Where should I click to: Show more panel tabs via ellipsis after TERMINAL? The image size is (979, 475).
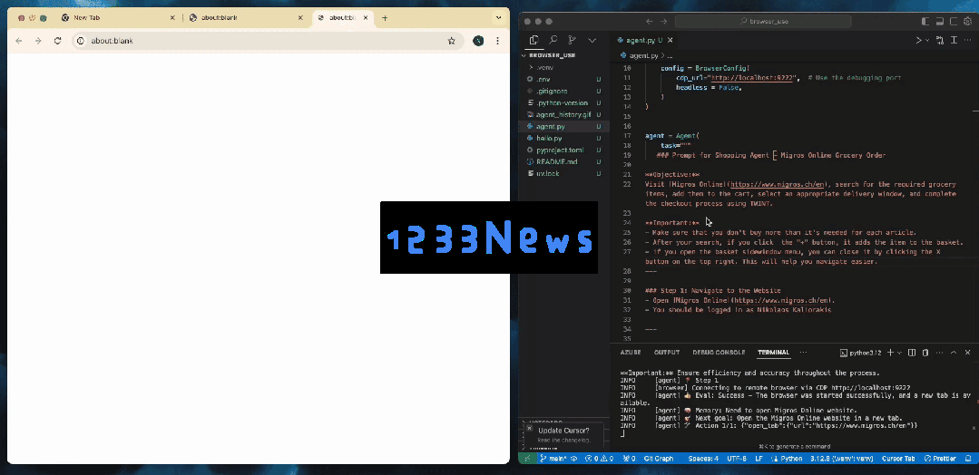click(804, 353)
